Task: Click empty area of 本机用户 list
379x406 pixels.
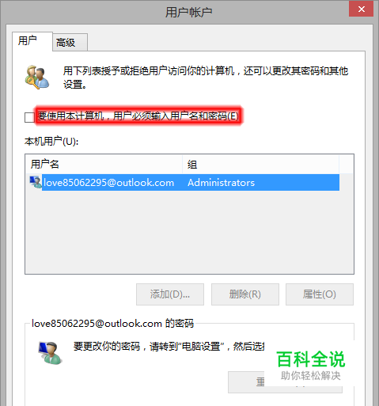Action: 189,232
